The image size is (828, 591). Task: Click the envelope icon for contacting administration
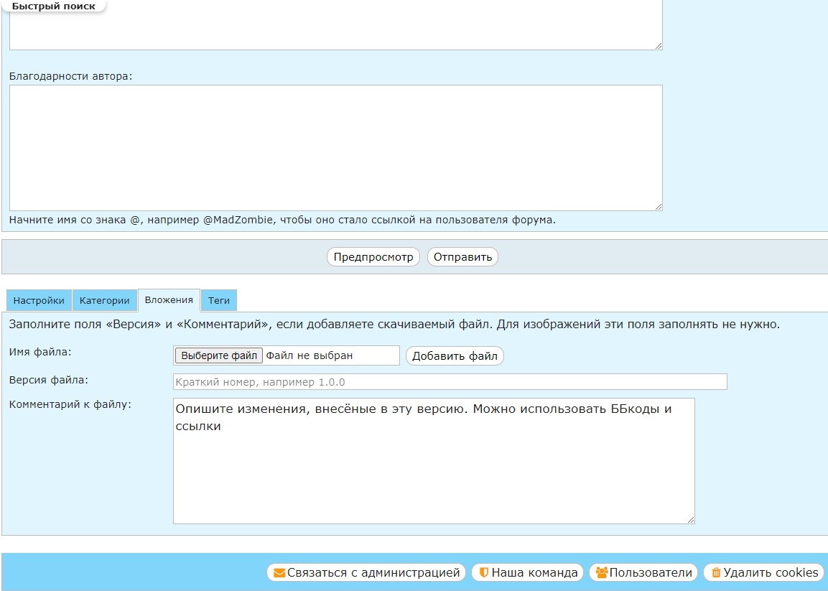tap(279, 573)
